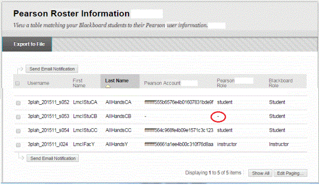The image size is (319, 186).
Task: Select username 3plah_201511_i024
Action: pyautogui.click(x=48, y=144)
